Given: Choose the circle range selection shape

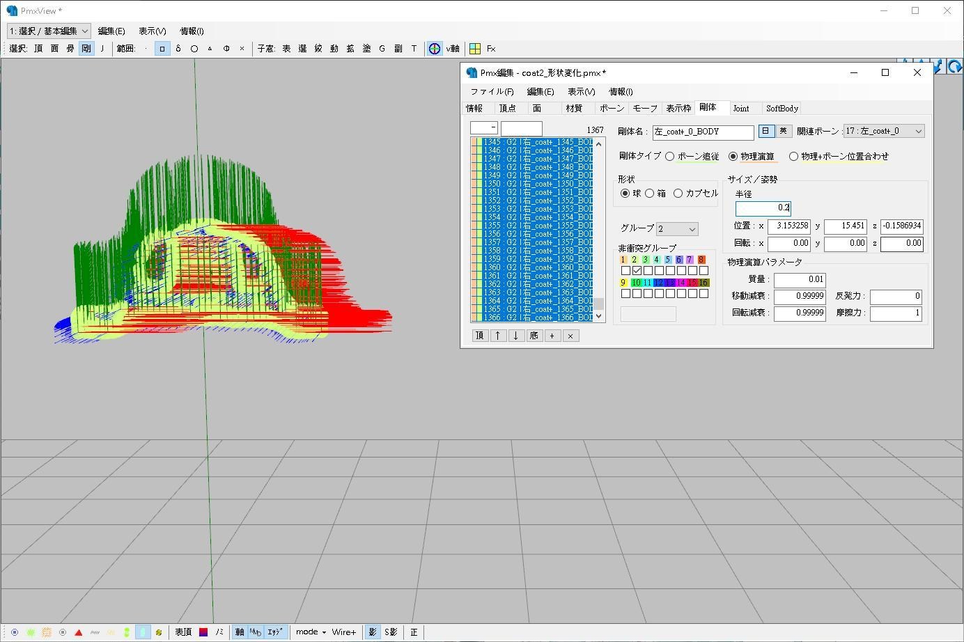Looking at the screenshot, I should click(194, 49).
